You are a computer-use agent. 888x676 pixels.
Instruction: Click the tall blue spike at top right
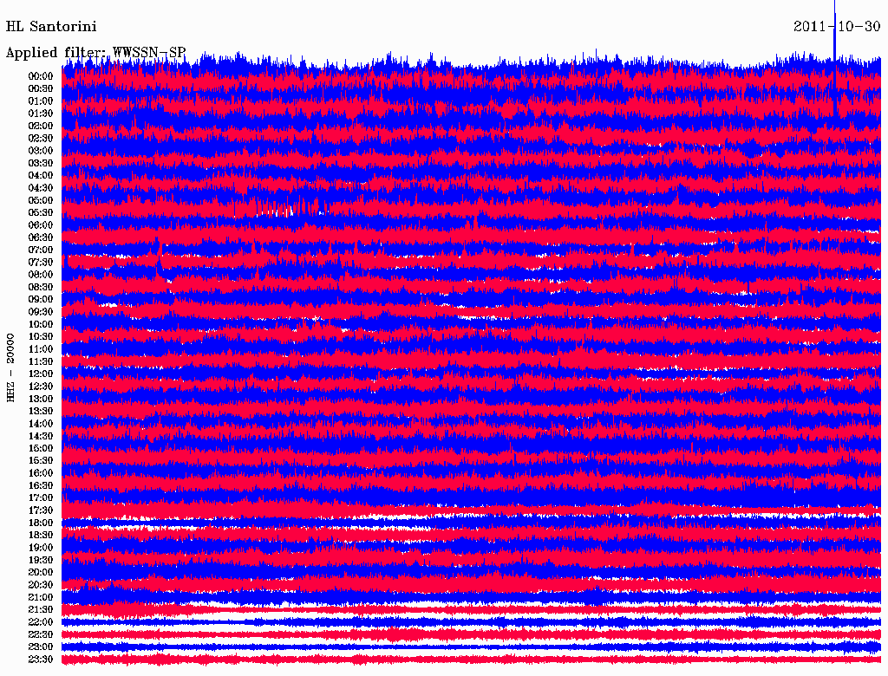[834, 35]
